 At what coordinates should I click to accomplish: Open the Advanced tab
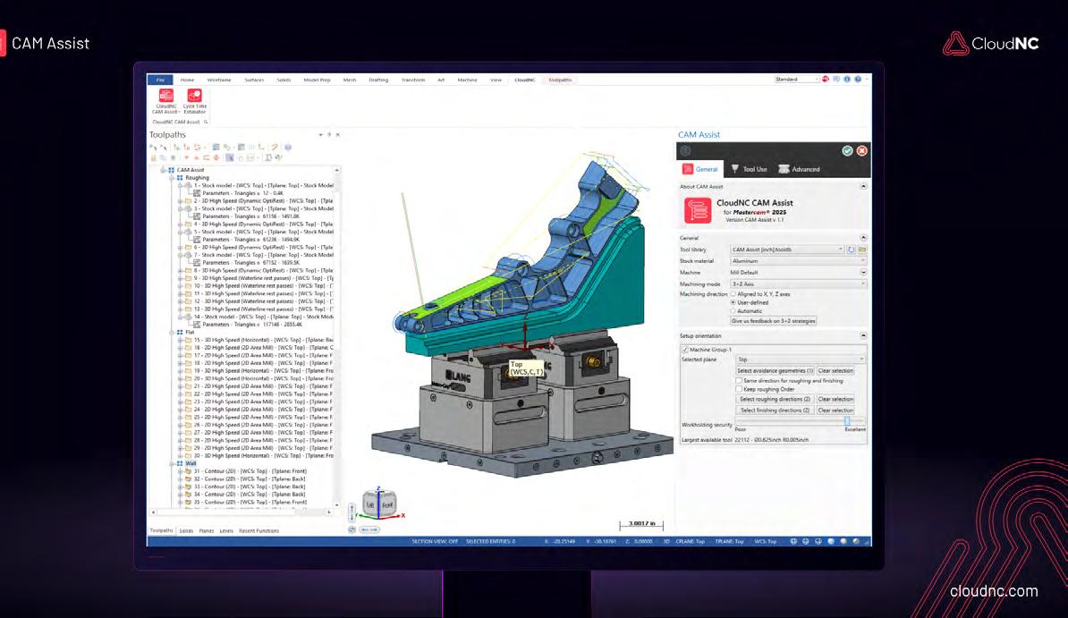click(800, 169)
